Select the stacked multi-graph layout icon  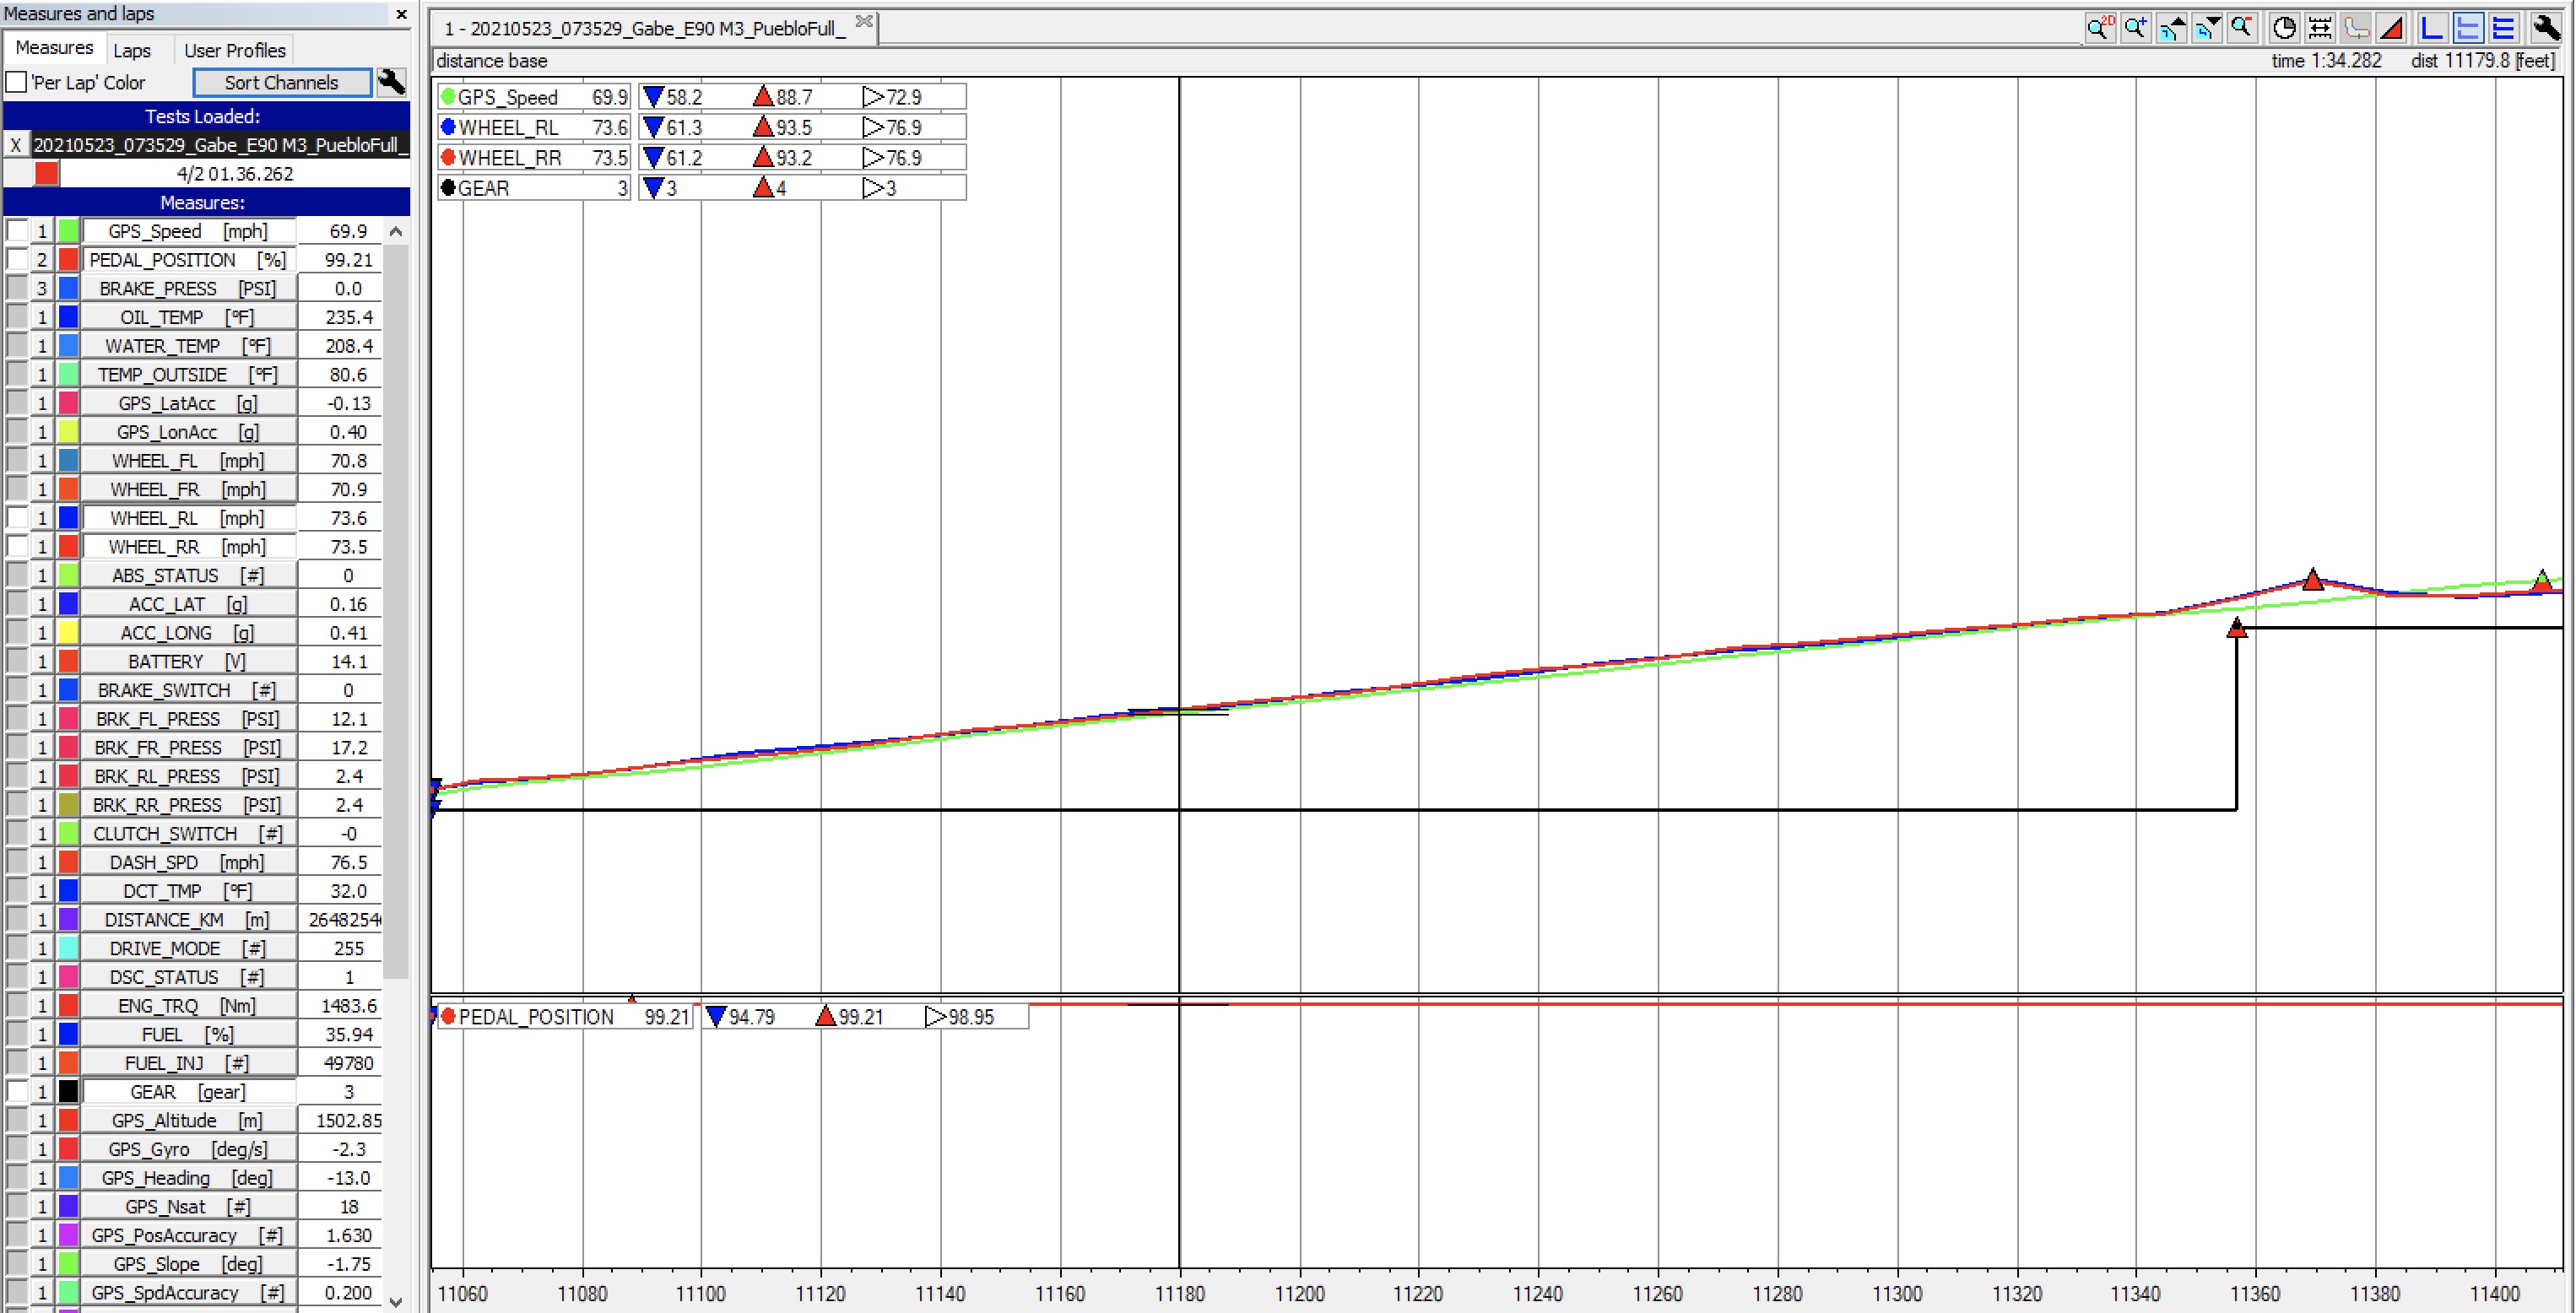pyautogui.click(x=2504, y=28)
